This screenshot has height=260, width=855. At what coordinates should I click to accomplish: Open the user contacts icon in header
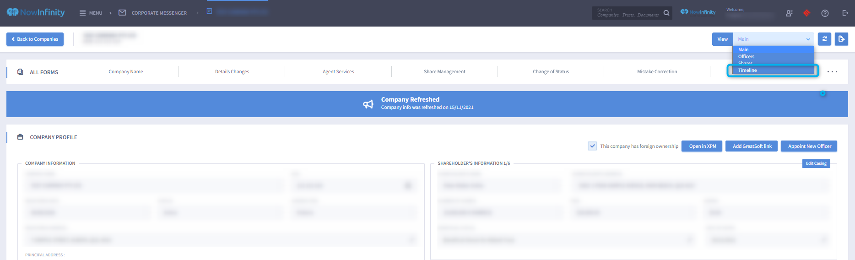(789, 13)
